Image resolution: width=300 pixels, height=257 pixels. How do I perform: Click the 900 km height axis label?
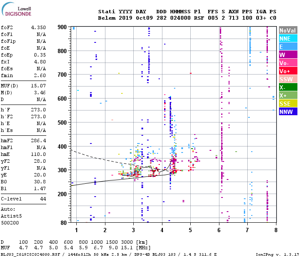point(62,27)
